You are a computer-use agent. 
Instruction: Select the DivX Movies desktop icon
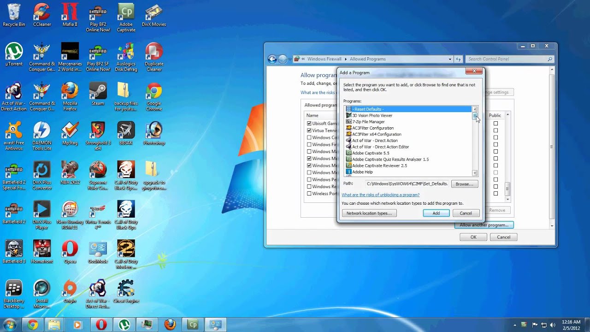pos(154,15)
